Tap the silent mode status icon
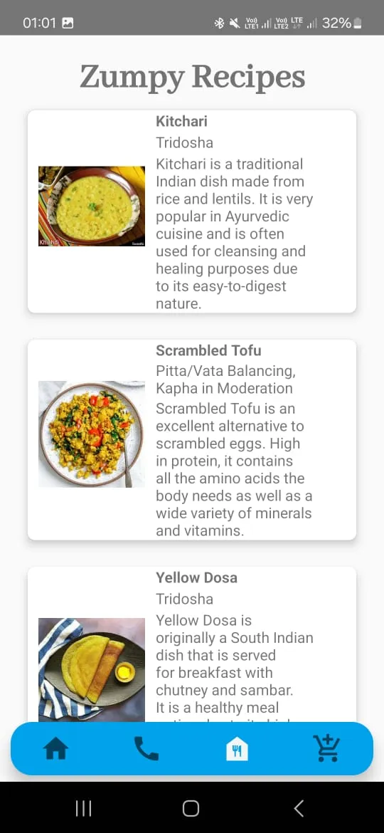Viewport: 384px width, 833px height. (235, 23)
